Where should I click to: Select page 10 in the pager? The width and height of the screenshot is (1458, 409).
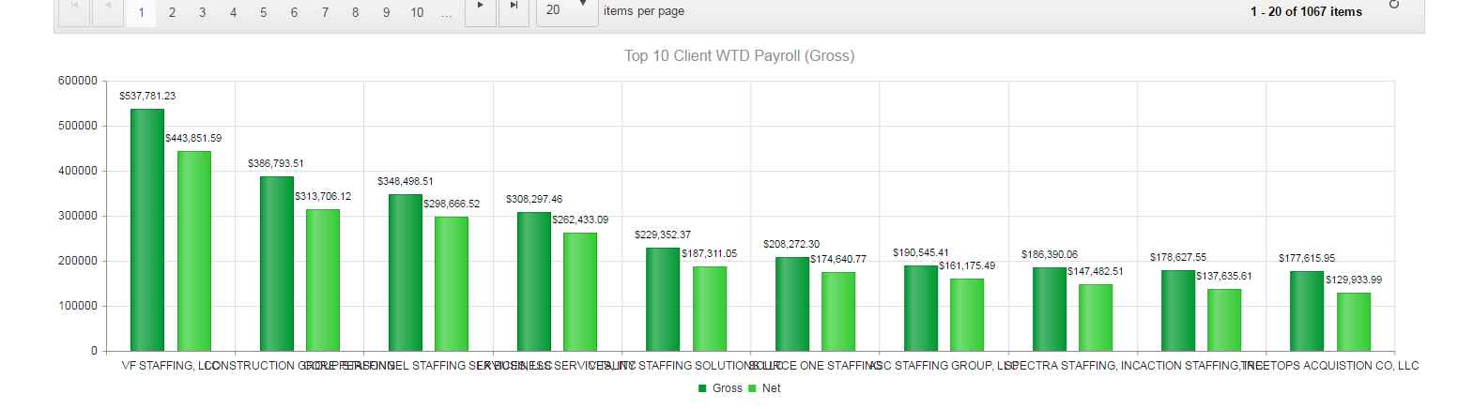coord(417,12)
